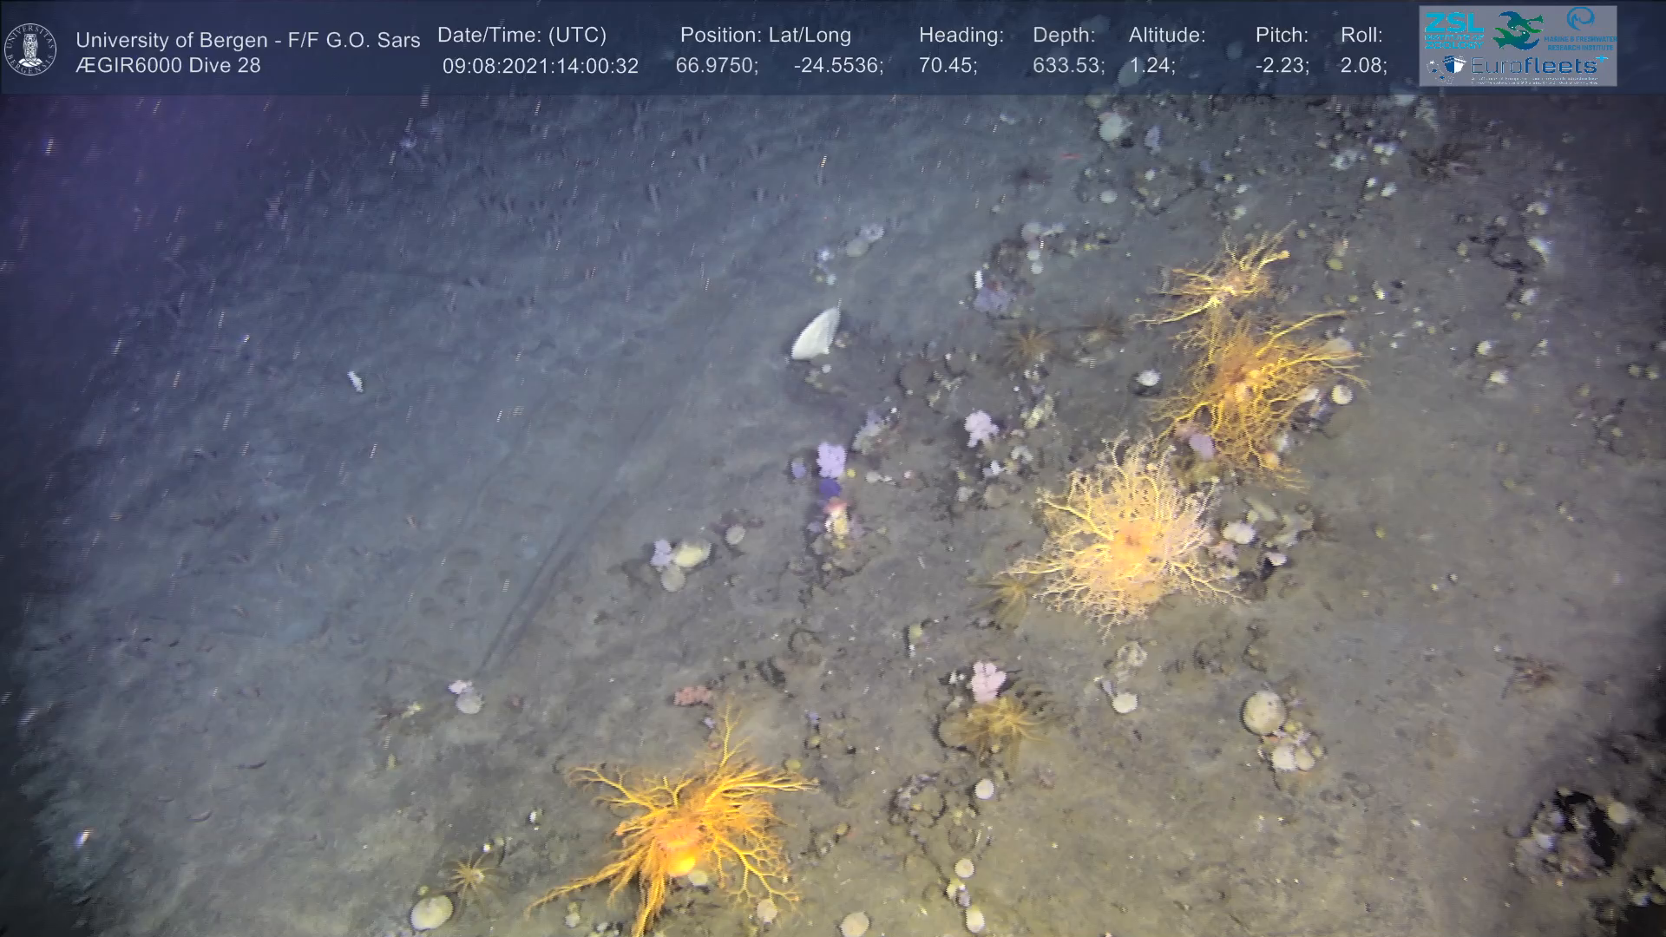Click the roll value 2.08

pos(1362,66)
